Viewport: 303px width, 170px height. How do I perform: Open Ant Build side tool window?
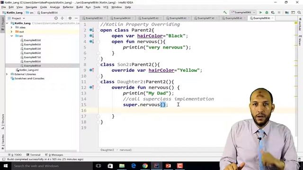(300, 24)
